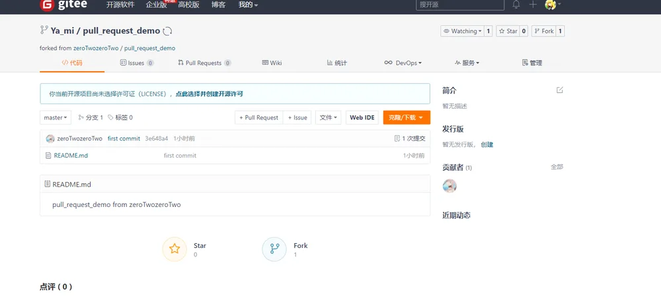The image size is (661, 296).
Task: Open 博客 in top navigation
Action: pos(218,5)
